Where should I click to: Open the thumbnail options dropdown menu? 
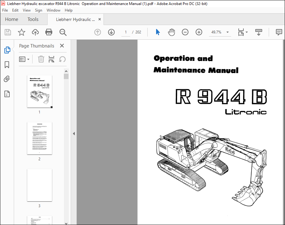24,59
